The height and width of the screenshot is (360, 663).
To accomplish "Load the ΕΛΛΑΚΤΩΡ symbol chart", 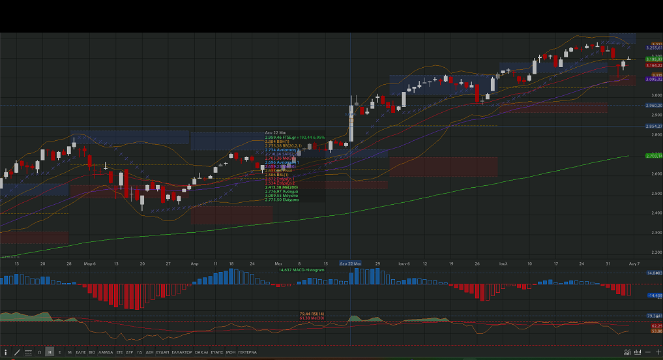I will 182,352.
